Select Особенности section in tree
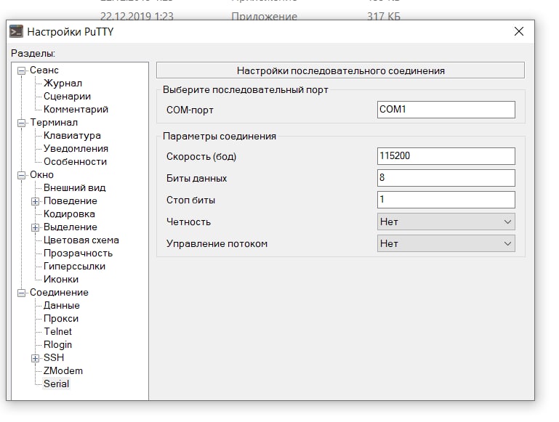 click(x=75, y=162)
